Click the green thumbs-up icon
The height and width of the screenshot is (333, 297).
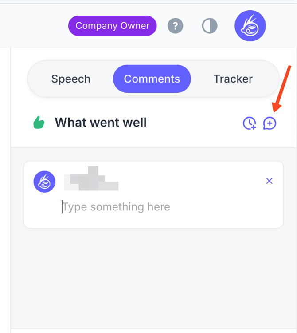(x=39, y=123)
